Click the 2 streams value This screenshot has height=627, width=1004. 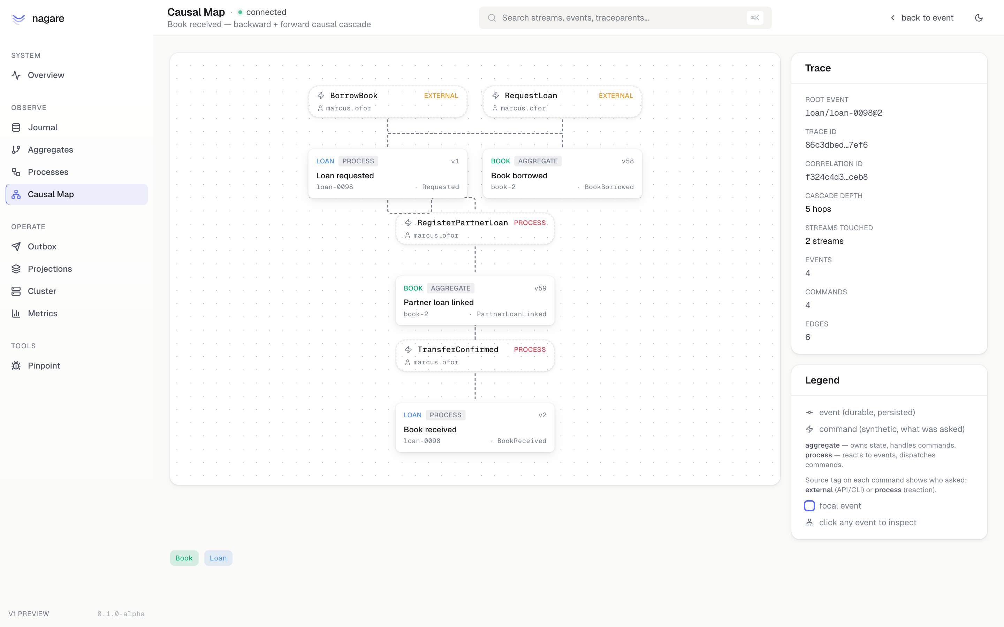824,241
